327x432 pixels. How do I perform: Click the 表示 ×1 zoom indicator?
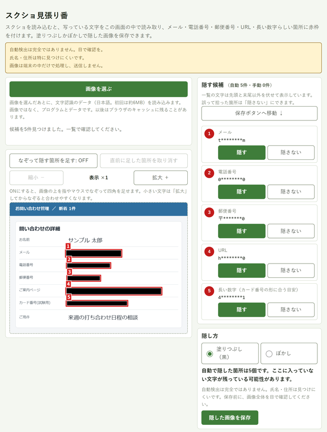pos(98,178)
